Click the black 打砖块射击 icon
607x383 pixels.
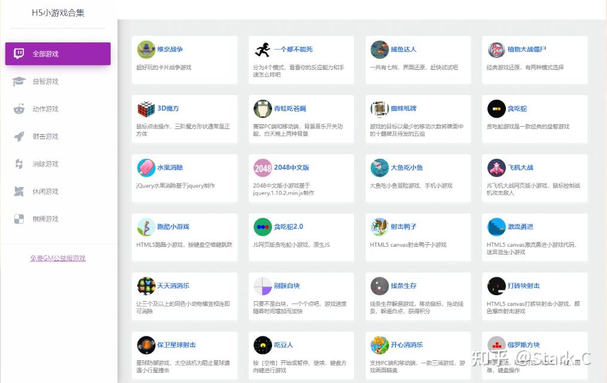coord(497,286)
